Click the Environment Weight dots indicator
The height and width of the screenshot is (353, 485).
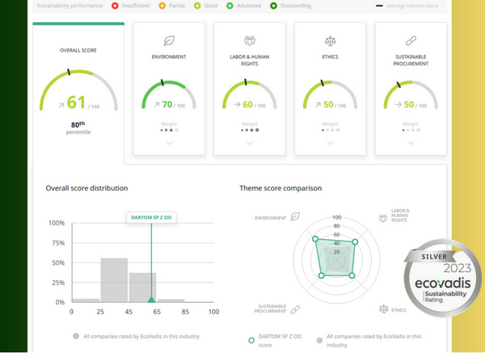tap(169, 130)
